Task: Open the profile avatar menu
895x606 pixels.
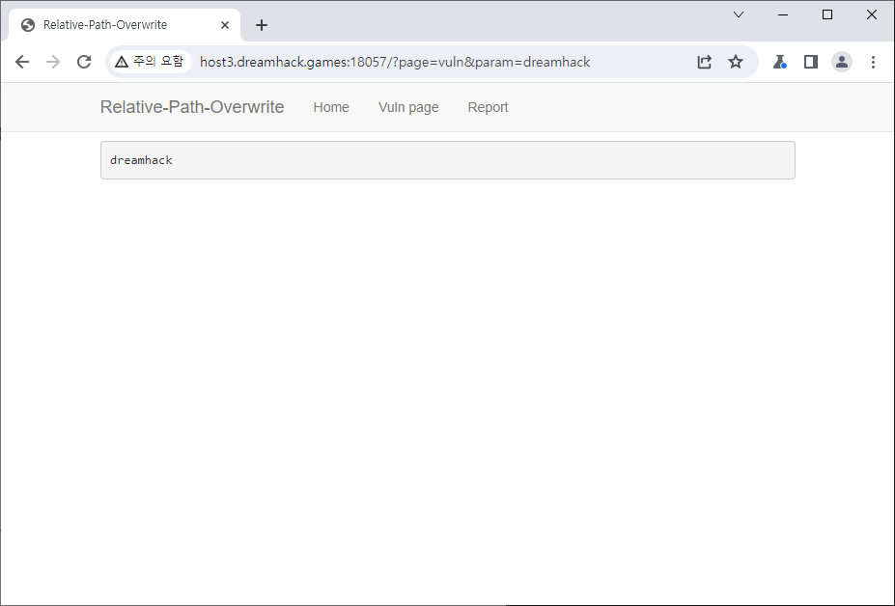Action: pos(842,62)
